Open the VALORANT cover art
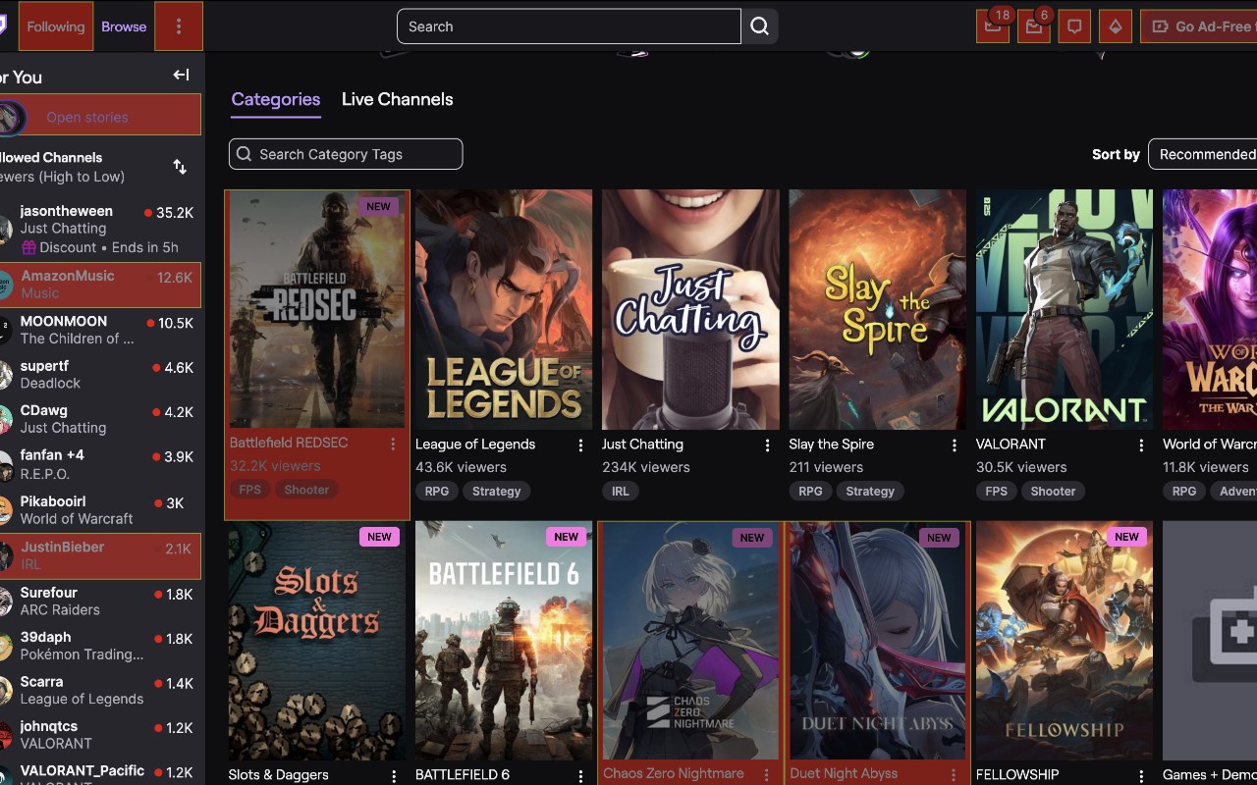The width and height of the screenshot is (1257, 785). pos(1065,309)
